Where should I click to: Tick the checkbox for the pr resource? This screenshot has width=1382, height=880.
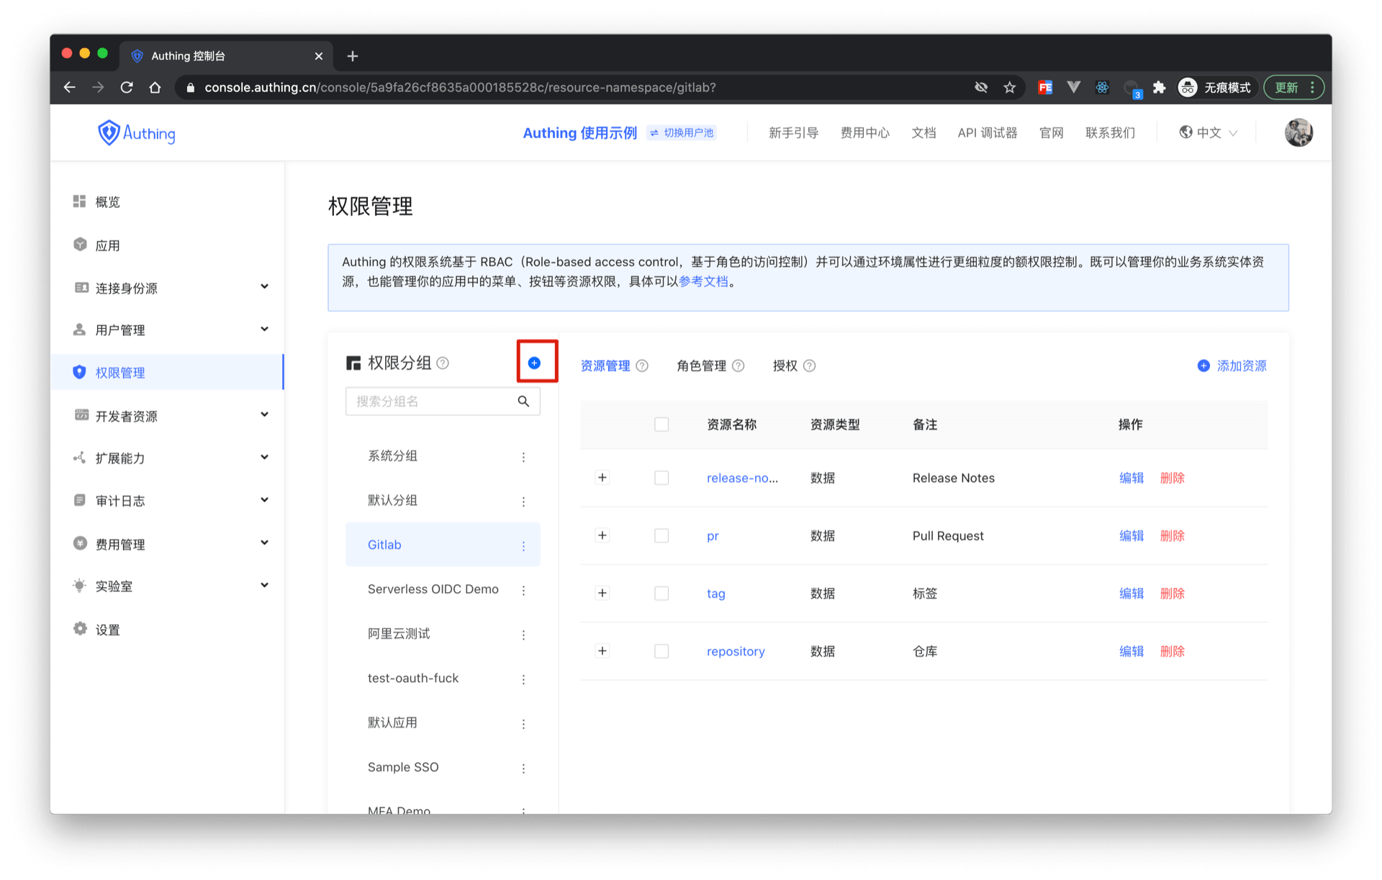point(661,535)
